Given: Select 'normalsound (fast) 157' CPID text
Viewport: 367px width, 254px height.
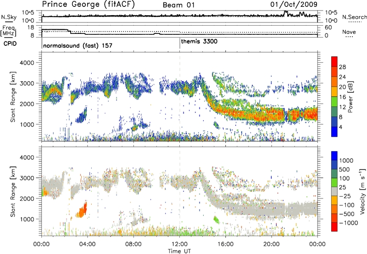Looking at the screenshot, I should (78, 45).
